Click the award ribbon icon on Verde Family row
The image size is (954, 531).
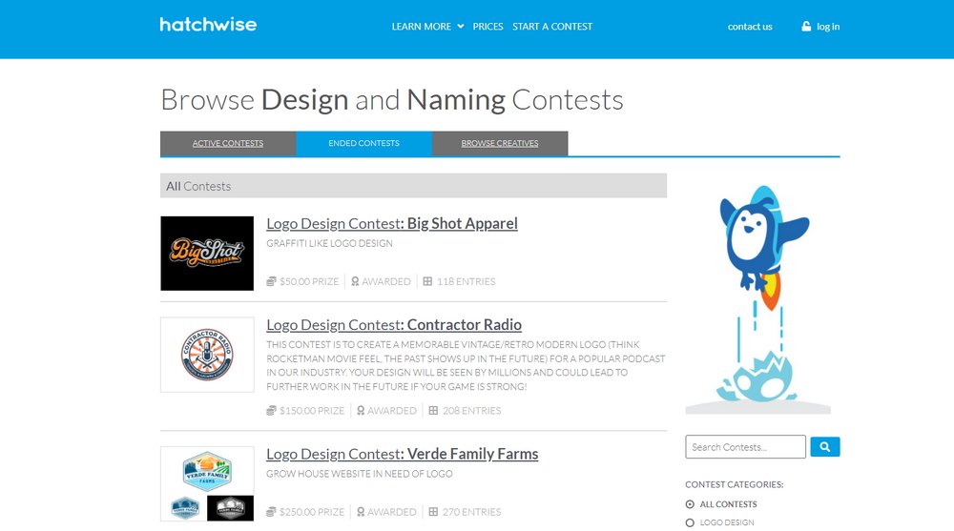361,512
